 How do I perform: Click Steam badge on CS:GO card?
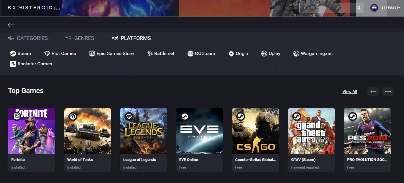tap(241, 117)
